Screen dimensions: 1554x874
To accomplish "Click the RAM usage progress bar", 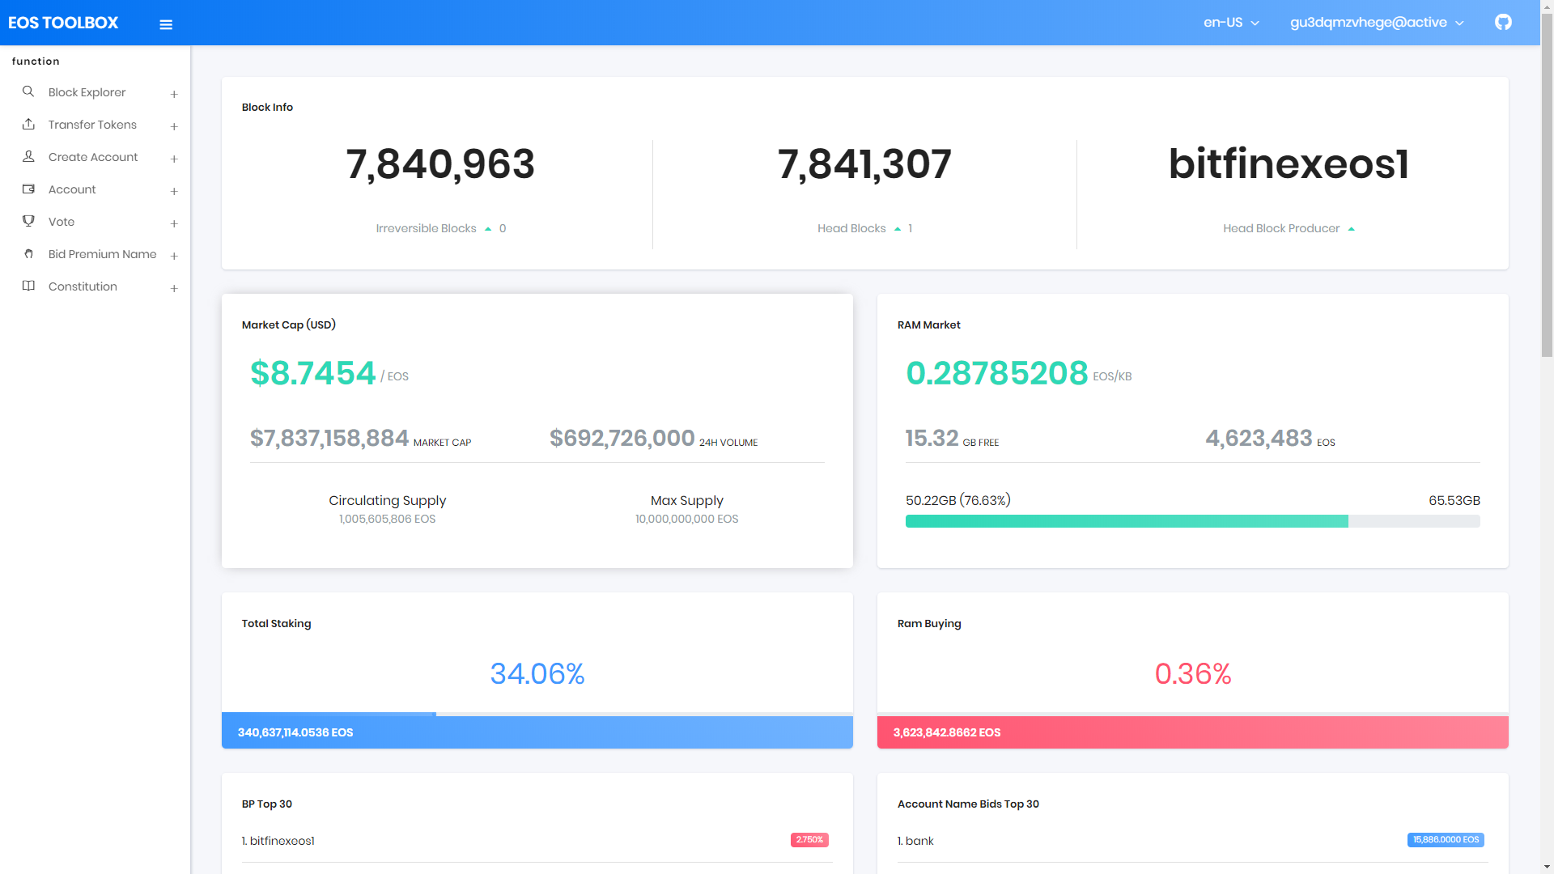I will pos(1192,521).
